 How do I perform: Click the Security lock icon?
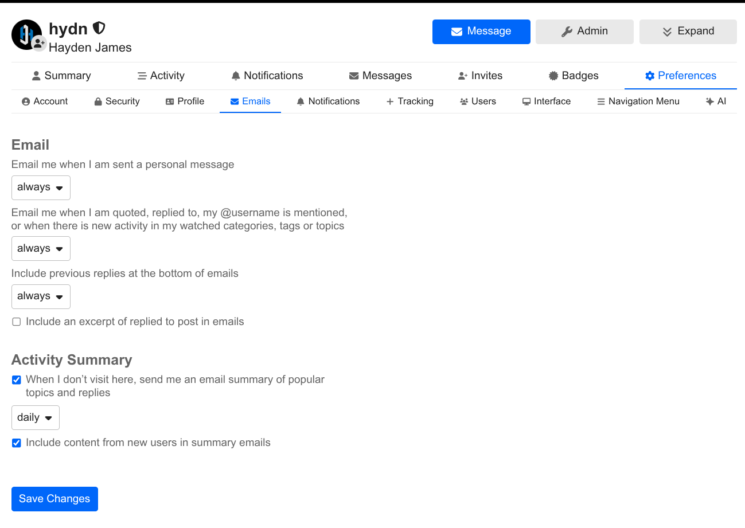point(98,101)
